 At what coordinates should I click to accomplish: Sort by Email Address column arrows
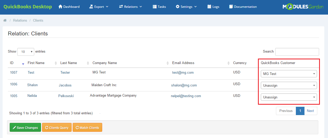(x=229, y=63)
